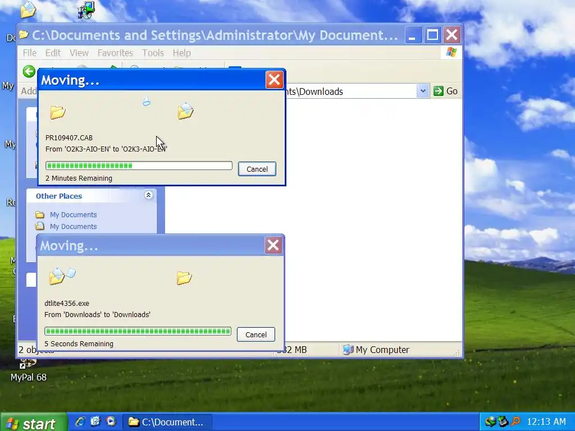Click the 12:13 AM taskbar clock
Image resolution: width=575 pixels, height=431 pixels.
546,422
